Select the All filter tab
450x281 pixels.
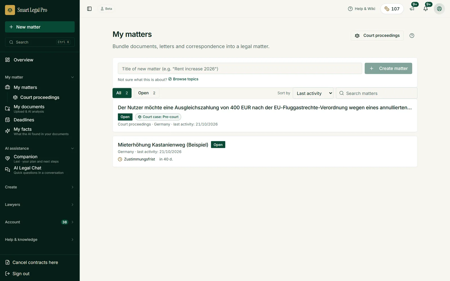pyautogui.click(x=122, y=93)
